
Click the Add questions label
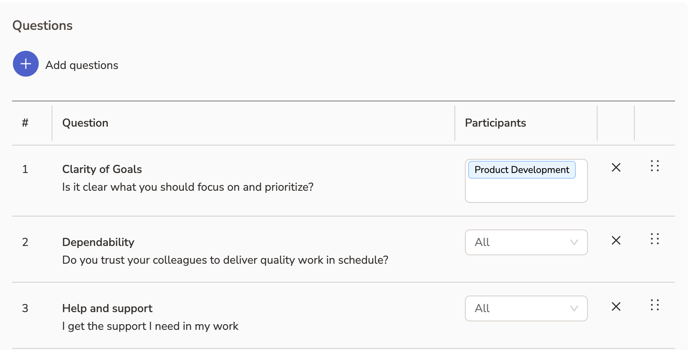[82, 65]
